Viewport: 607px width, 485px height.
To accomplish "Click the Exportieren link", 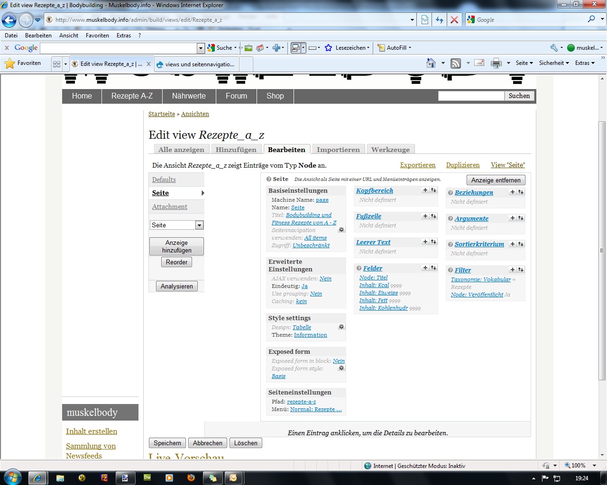I will pyautogui.click(x=417, y=165).
